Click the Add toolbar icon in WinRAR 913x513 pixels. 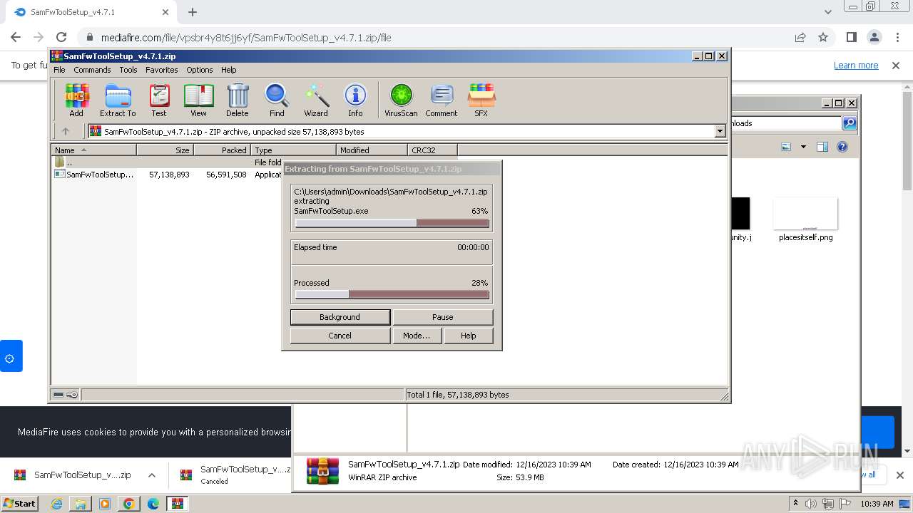click(76, 100)
